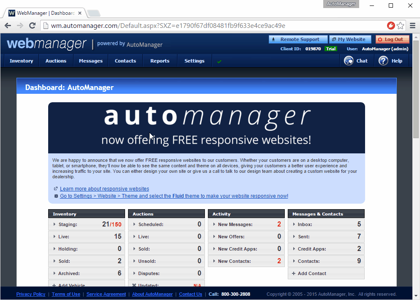The width and height of the screenshot is (420, 300).
Task: Follow Go to Settings Website Theme link
Action: (x=174, y=196)
